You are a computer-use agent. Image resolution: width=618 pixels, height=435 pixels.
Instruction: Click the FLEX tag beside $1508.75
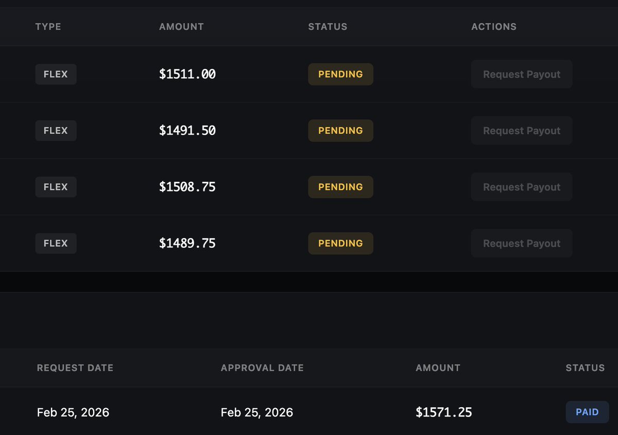point(56,187)
